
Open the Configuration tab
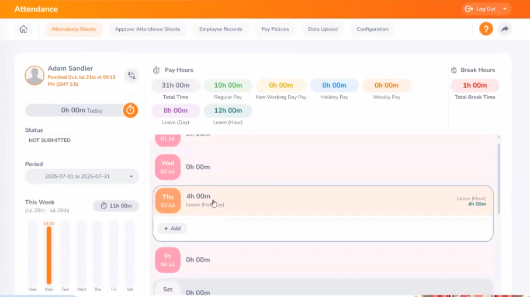tap(372, 29)
